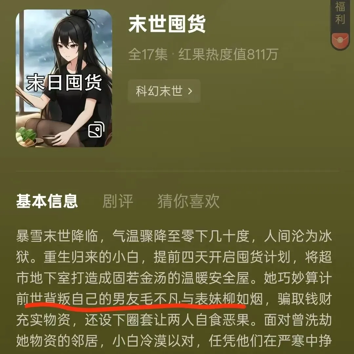
Task: Click the chevron beside 科幻末世
Action: (x=190, y=91)
